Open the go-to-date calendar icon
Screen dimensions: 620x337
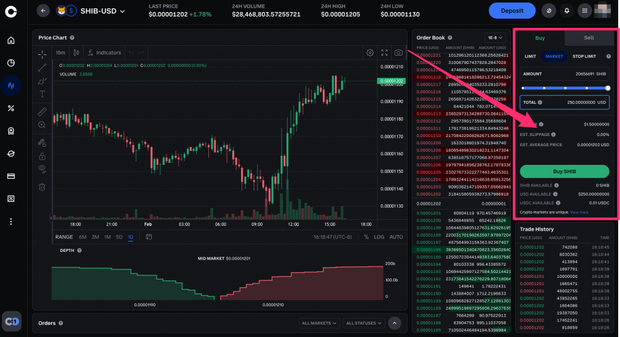pyautogui.click(x=149, y=237)
